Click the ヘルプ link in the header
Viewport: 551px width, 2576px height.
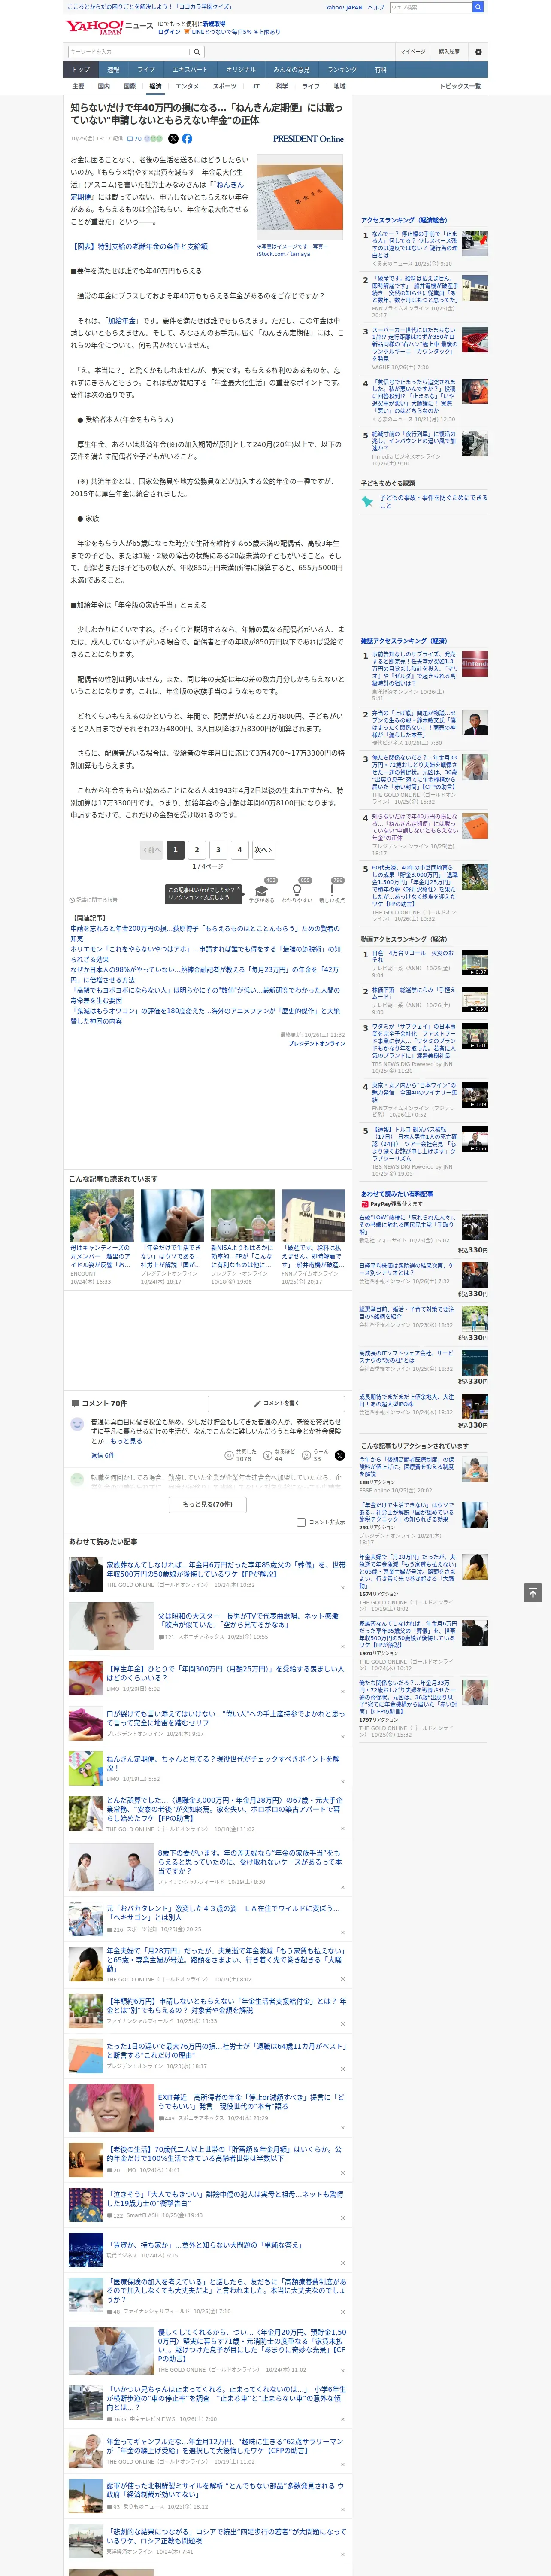(376, 7)
